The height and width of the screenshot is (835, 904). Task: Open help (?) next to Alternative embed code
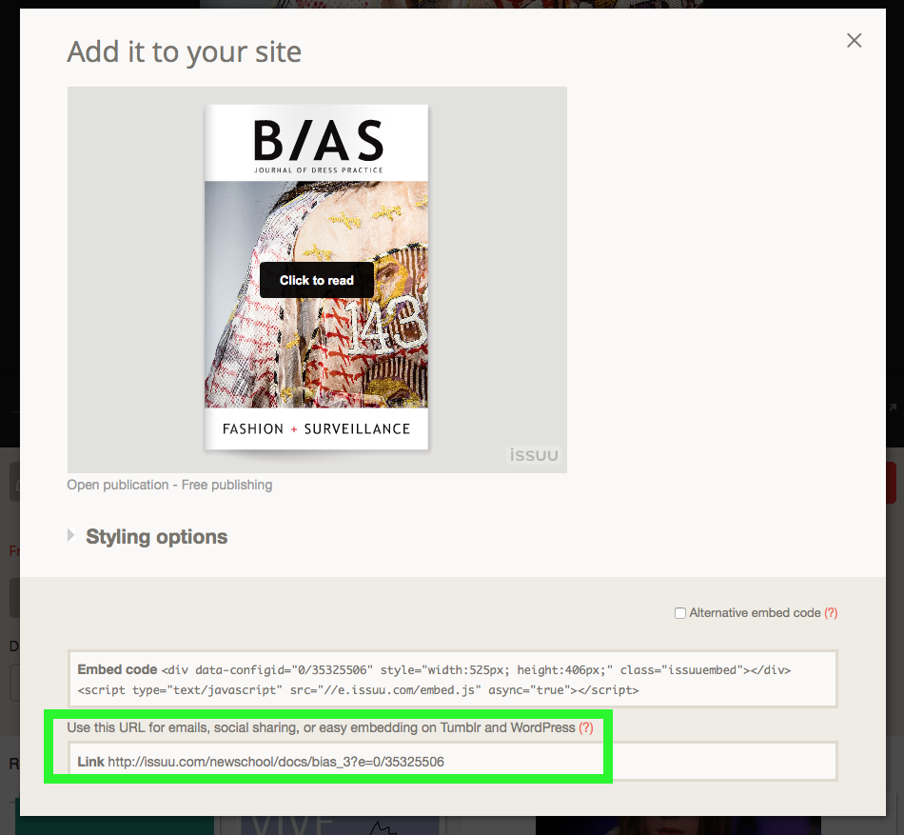(x=831, y=613)
